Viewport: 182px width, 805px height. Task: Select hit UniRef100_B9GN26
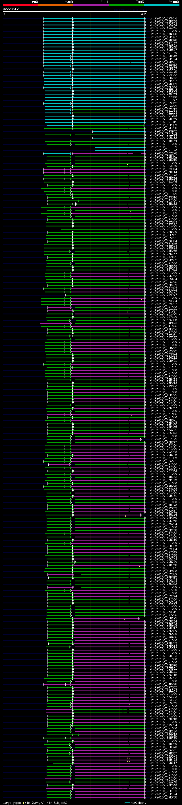[x=163, y=66]
